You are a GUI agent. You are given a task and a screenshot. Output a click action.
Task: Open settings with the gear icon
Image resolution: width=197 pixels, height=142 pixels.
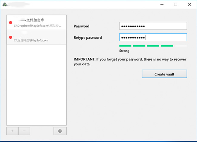(60, 131)
